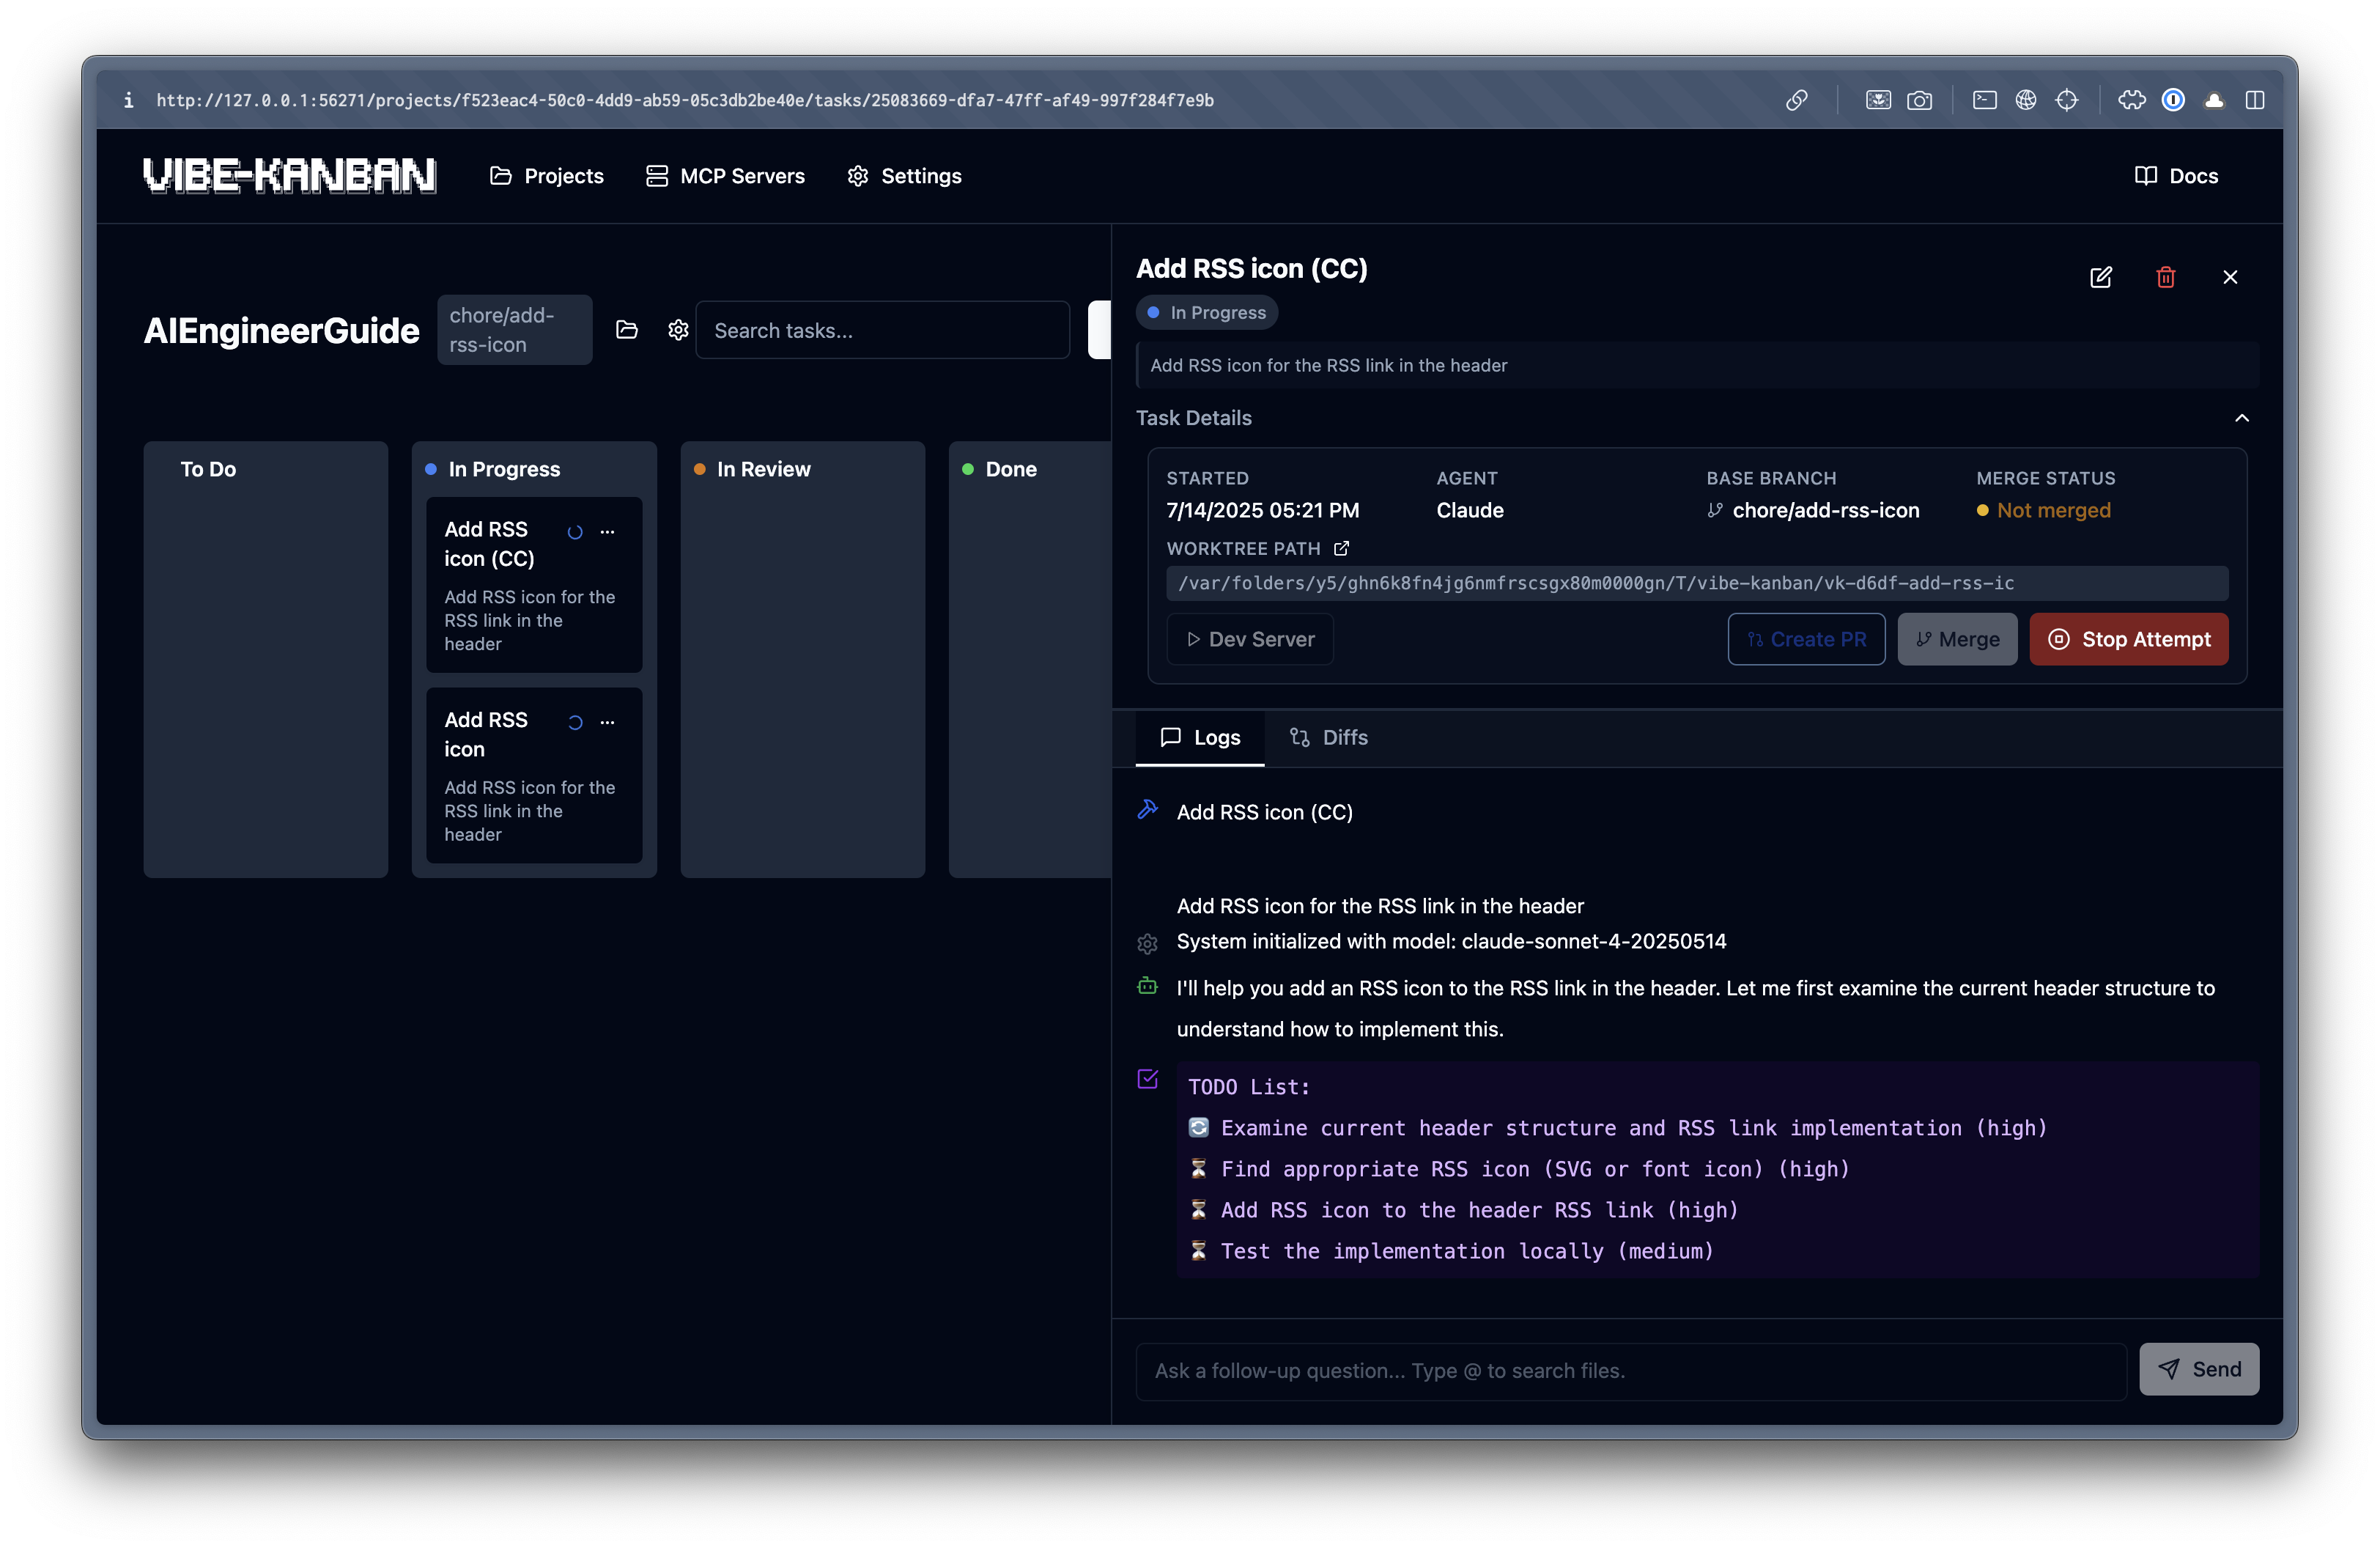This screenshot has height=1548, width=2380.
Task: Click the spinner on Add RSS icon card
Action: [575, 722]
